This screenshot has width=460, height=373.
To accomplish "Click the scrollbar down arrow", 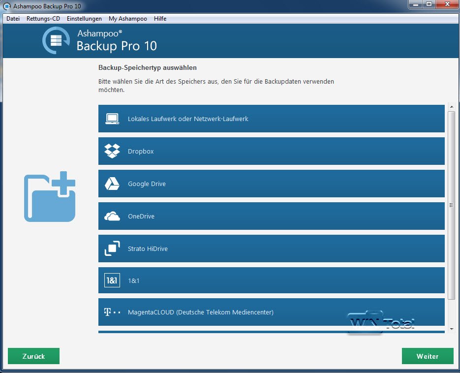I will [x=452, y=329].
